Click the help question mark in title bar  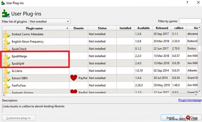[x=187, y=2]
